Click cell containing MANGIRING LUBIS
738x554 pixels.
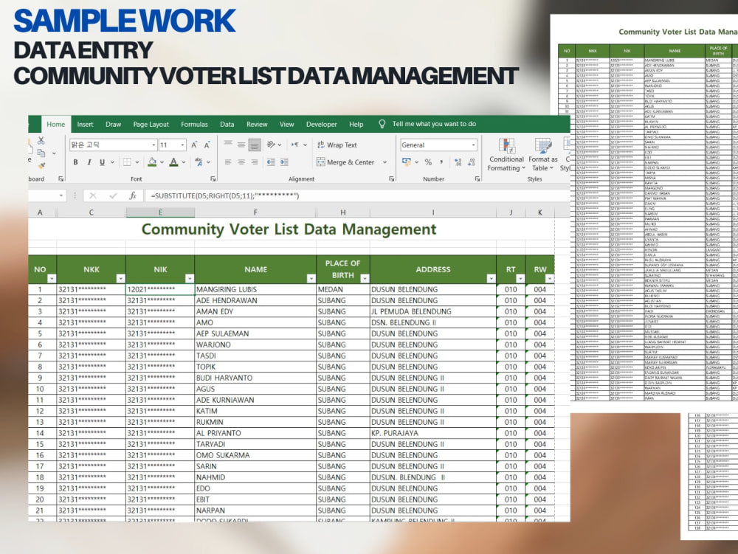pos(255,289)
